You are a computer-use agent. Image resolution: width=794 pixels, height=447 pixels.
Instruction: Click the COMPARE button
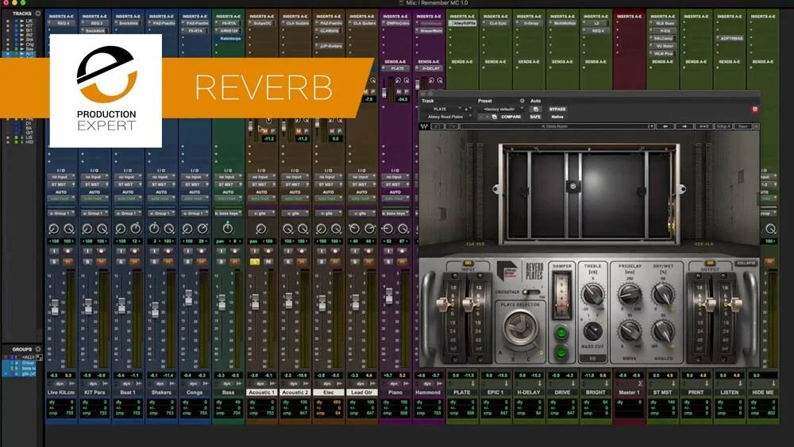point(511,117)
